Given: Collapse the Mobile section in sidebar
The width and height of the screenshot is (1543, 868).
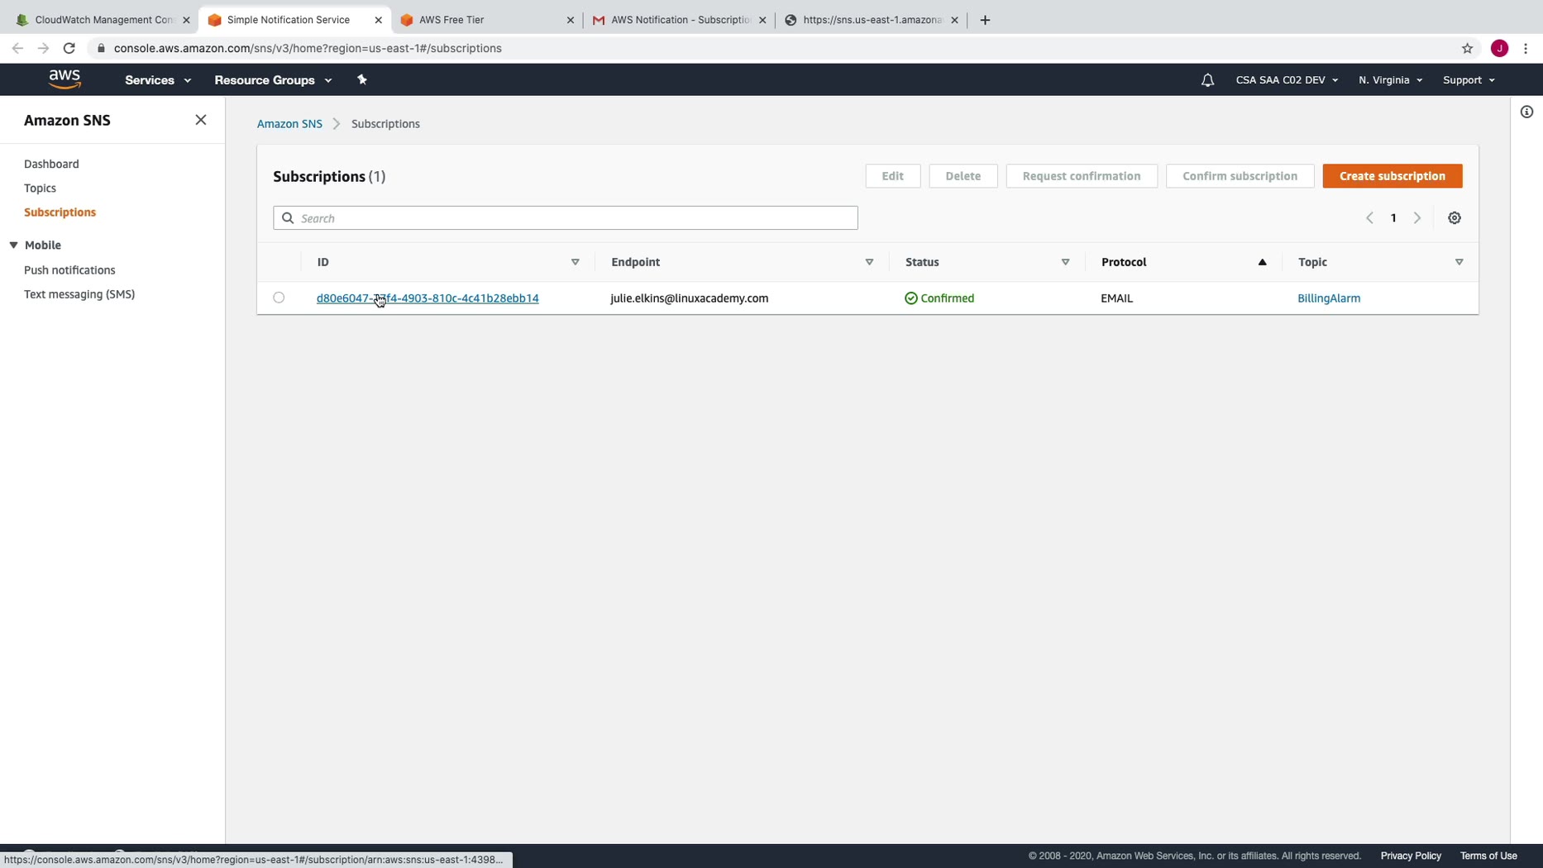Looking at the screenshot, I should click(14, 246).
